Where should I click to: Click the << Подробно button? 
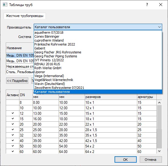coord(17,81)
